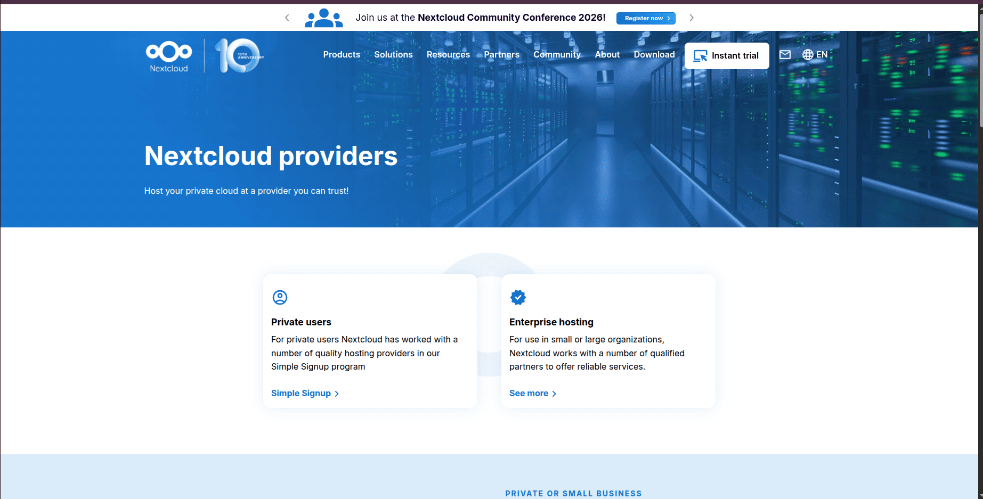The height and width of the screenshot is (499, 983).
Task: Open the Solutions menu
Action: 393,54
